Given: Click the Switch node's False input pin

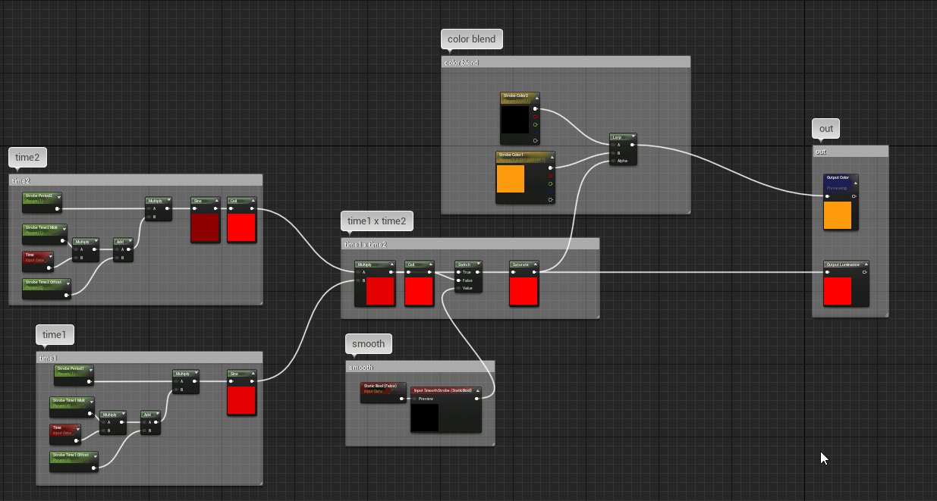Looking at the screenshot, I should tap(458, 280).
